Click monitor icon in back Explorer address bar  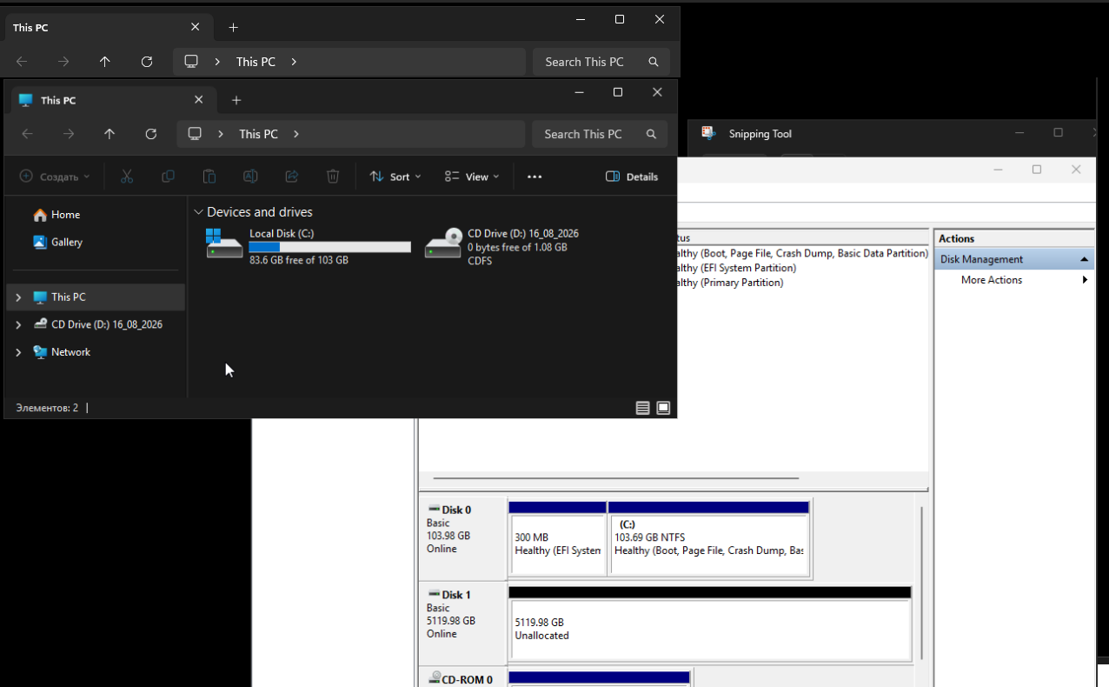191,62
